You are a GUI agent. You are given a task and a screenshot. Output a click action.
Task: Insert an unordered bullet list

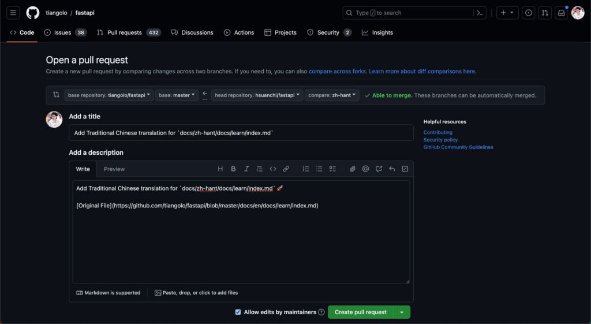pos(319,169)
